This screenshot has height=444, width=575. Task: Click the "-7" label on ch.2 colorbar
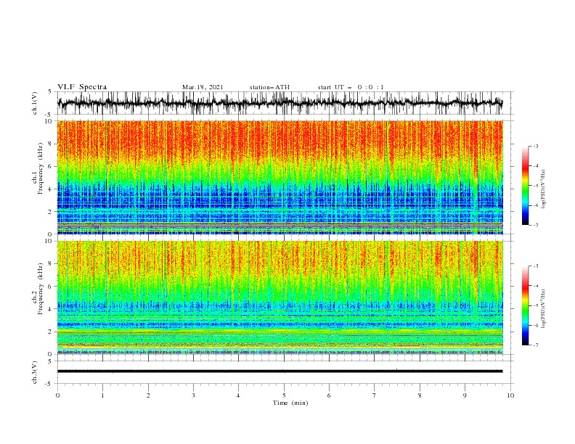[x=536, y=345]
